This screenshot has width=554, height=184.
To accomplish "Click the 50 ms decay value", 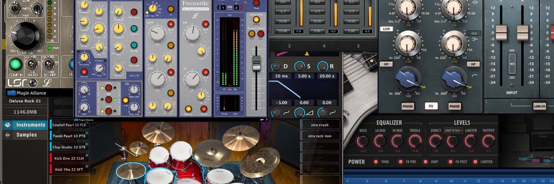I will 281,76.
